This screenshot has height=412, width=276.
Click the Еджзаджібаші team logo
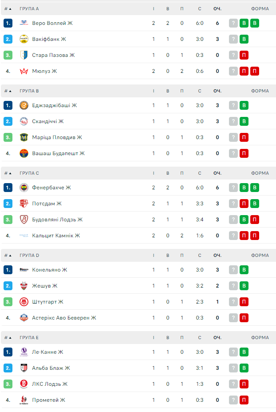(24, 105)
